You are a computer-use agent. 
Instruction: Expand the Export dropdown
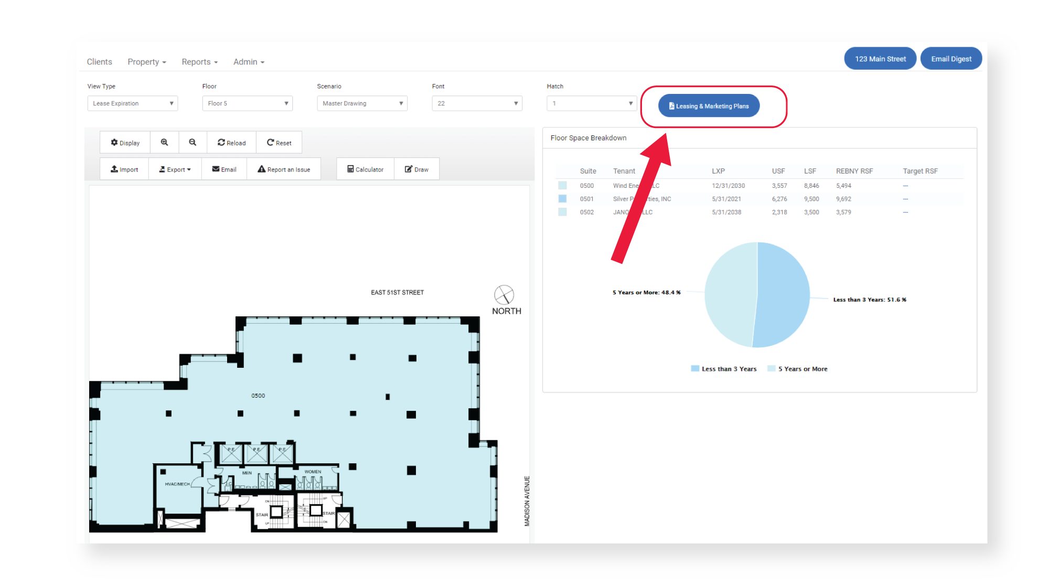pyautogui.click(x=175, y=169)
